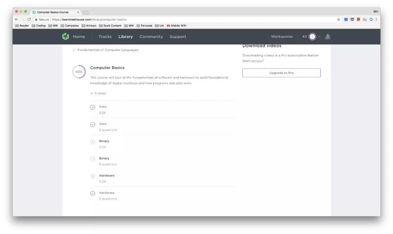
Task: Open the Campsites bookmarks folder
Action: coord(70,25)
